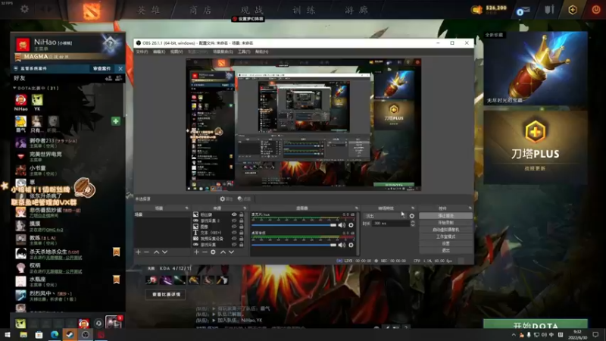This screenshot has width=606, height=341.
Task: Open 桌面音频 audio settings gear
Action: coord(351,245)
